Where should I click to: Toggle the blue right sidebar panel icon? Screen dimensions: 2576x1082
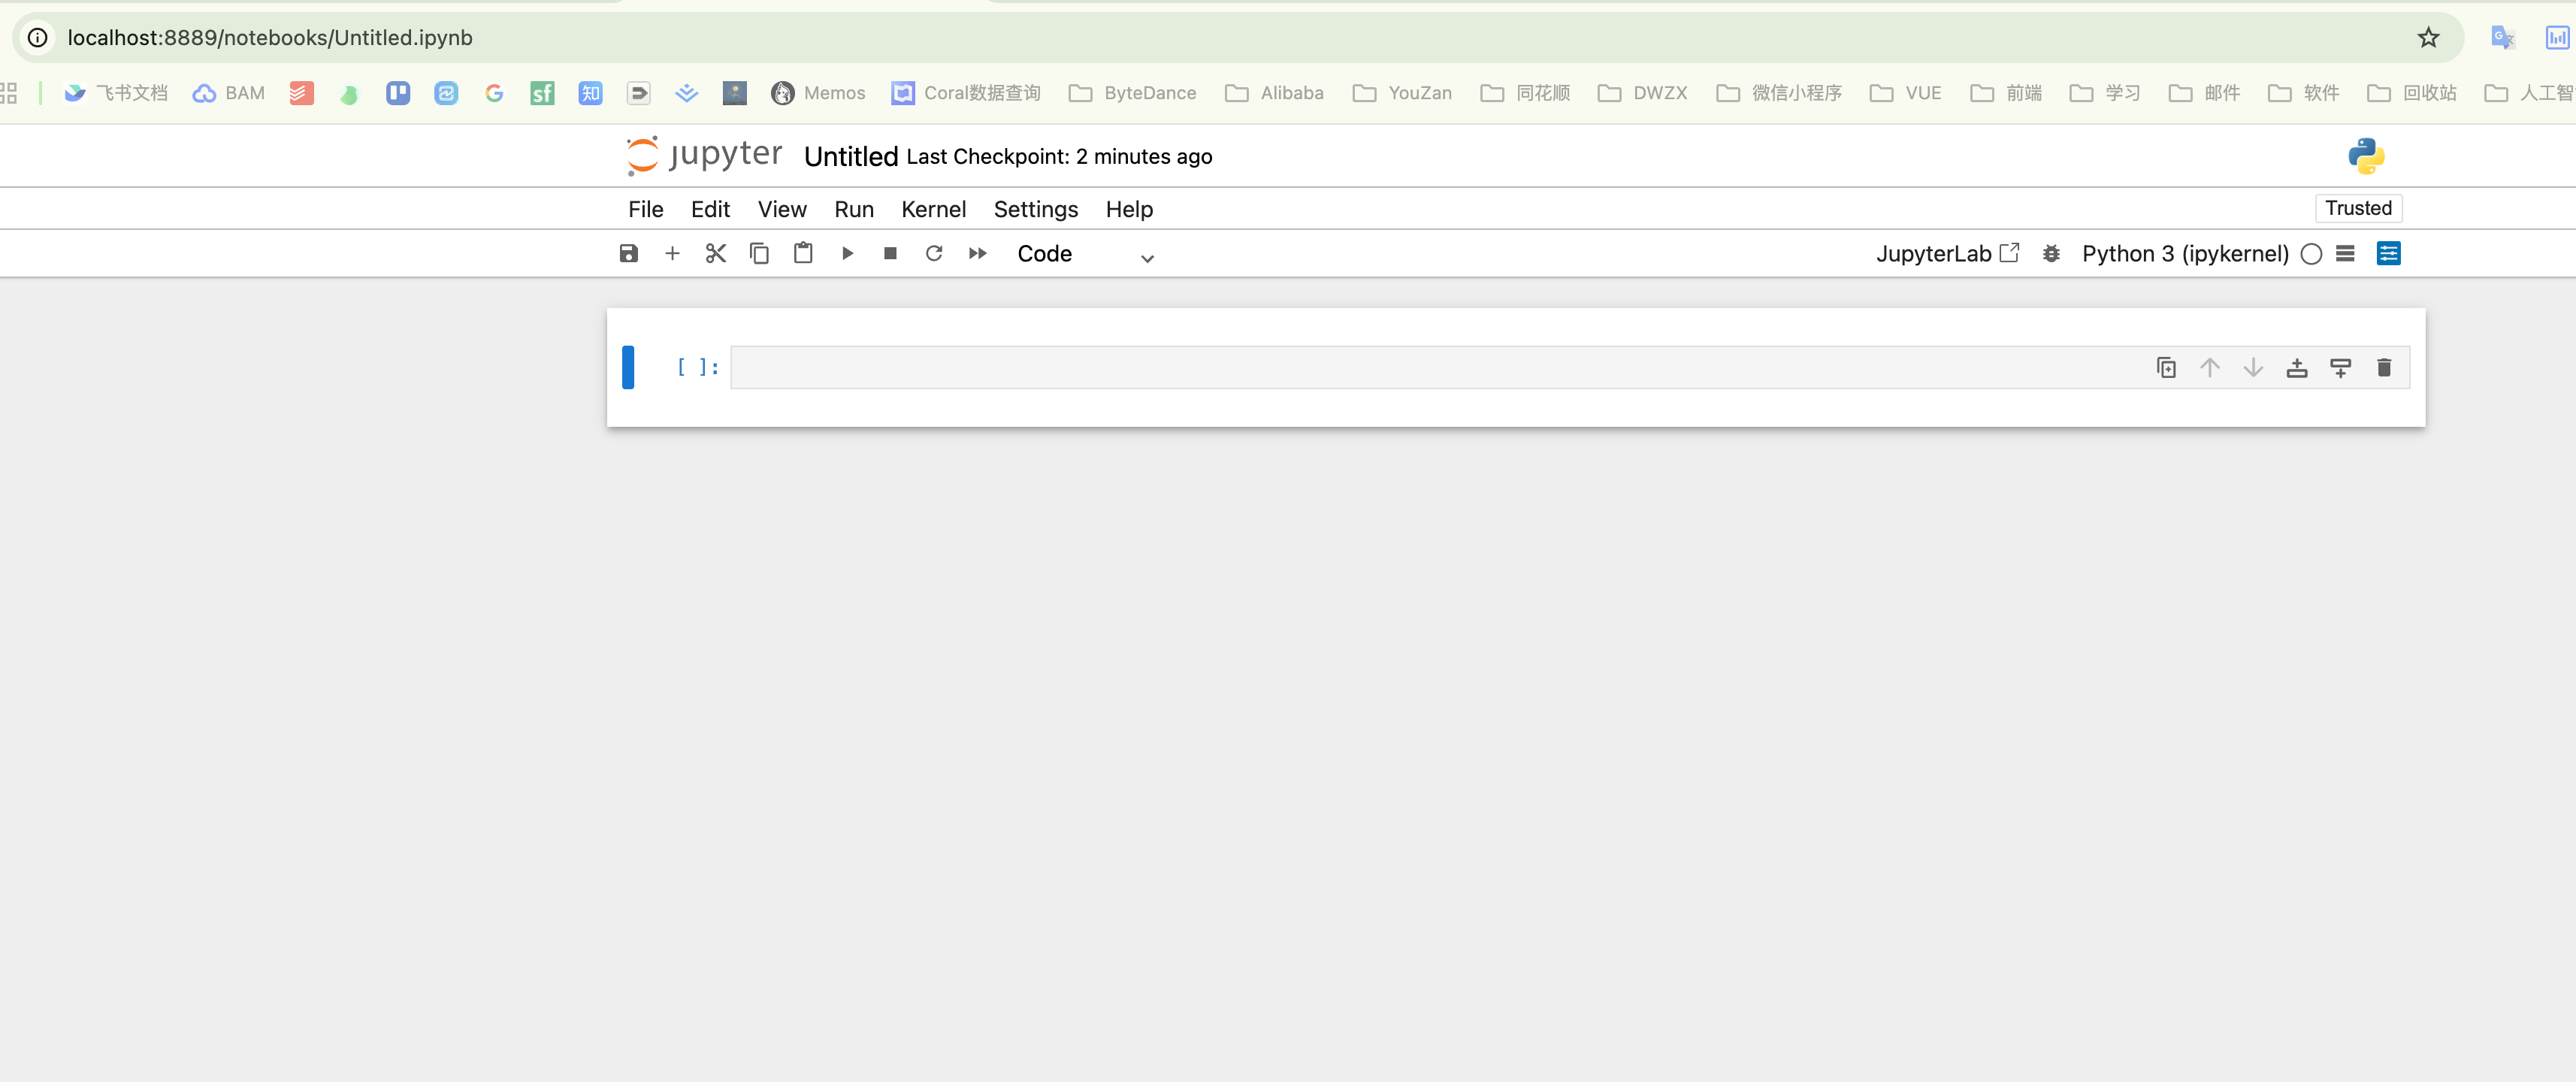[2388, 254]
